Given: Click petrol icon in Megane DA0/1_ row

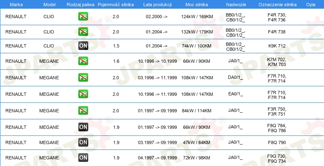Looking at the screenshot, I should point(83,77).
